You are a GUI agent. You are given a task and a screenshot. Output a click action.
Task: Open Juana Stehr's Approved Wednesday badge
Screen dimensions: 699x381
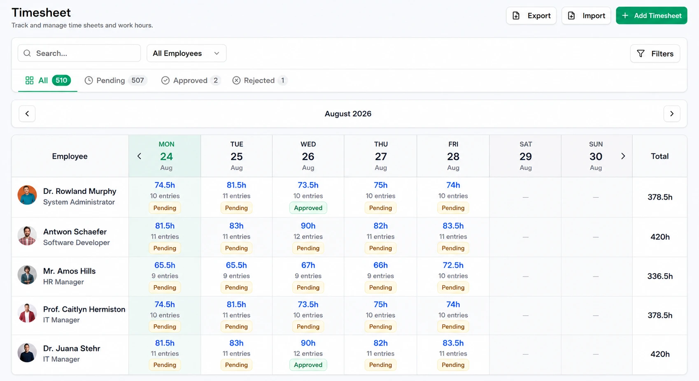tap(308, 365)
